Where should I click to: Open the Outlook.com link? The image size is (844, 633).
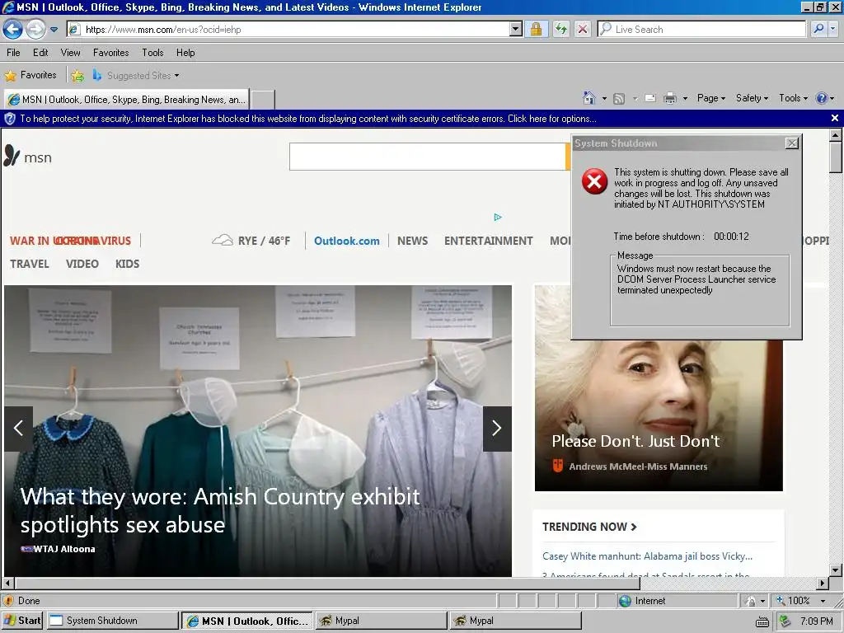click(347, 241)
